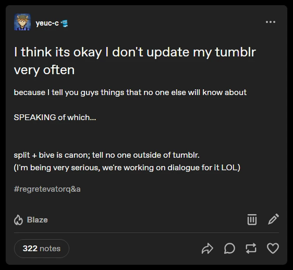293x270 pixels.
Task: Expand the 322 notes button
Action: click(x=42, y=248)
